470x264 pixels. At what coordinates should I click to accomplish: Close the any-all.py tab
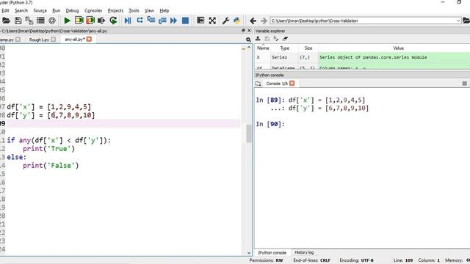click(89, 39)
